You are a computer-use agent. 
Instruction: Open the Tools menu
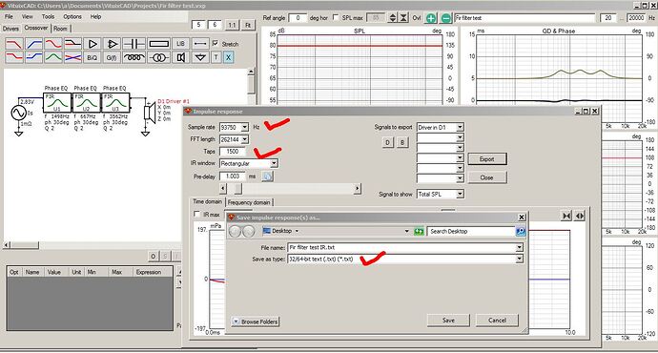click(x=48, y=17)
